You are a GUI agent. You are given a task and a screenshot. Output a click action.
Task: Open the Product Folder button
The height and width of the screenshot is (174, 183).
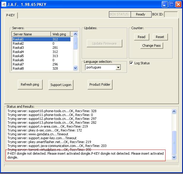100,84
